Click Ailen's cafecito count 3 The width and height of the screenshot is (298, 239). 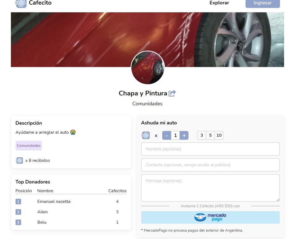point(117,212)
